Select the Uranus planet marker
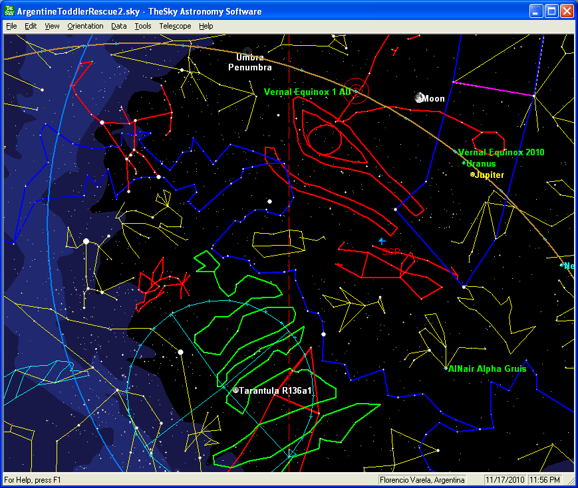 tap(464, 163)
